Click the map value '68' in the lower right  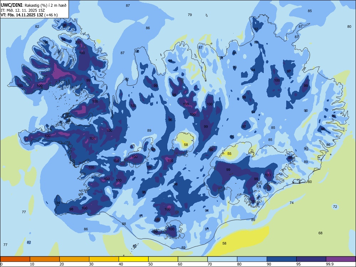[320, 233]
